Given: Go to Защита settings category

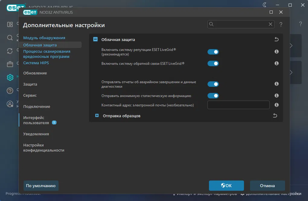Looking at the screenshot, I should point(30,84).
